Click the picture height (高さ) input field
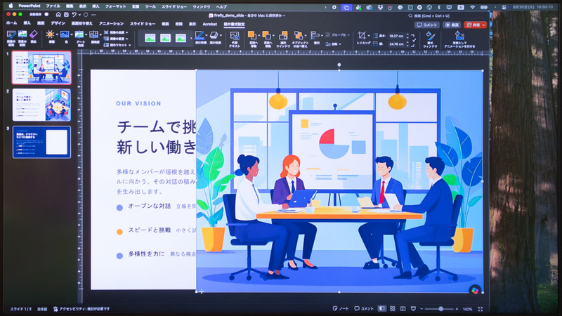 click(x=396, y=37)
